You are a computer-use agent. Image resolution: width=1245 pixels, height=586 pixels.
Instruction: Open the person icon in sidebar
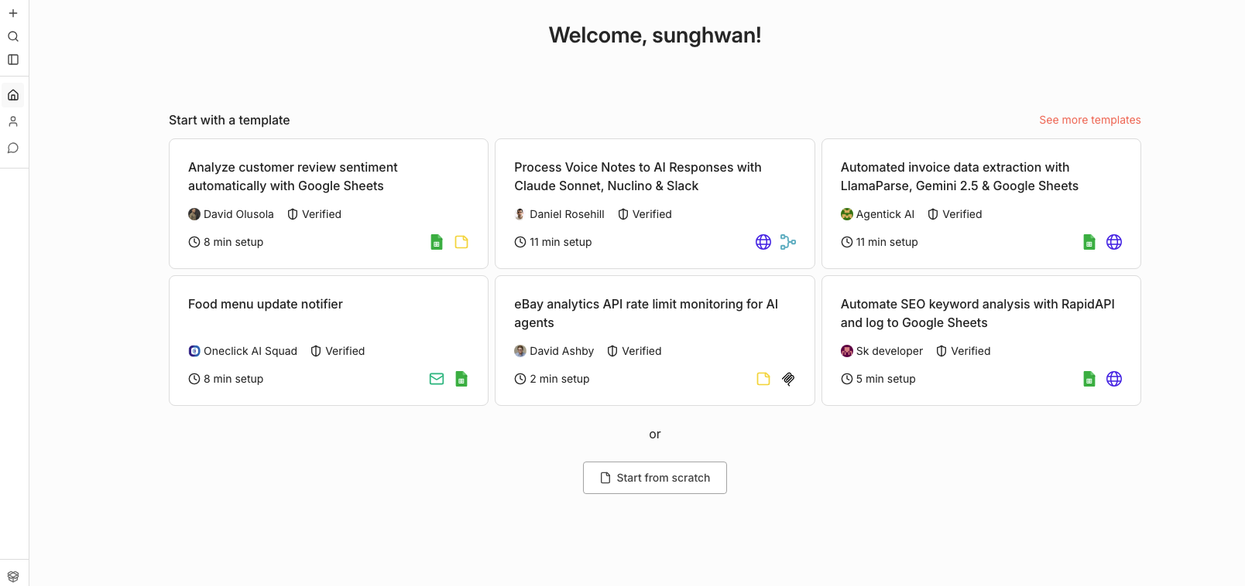tap(13, 121)
